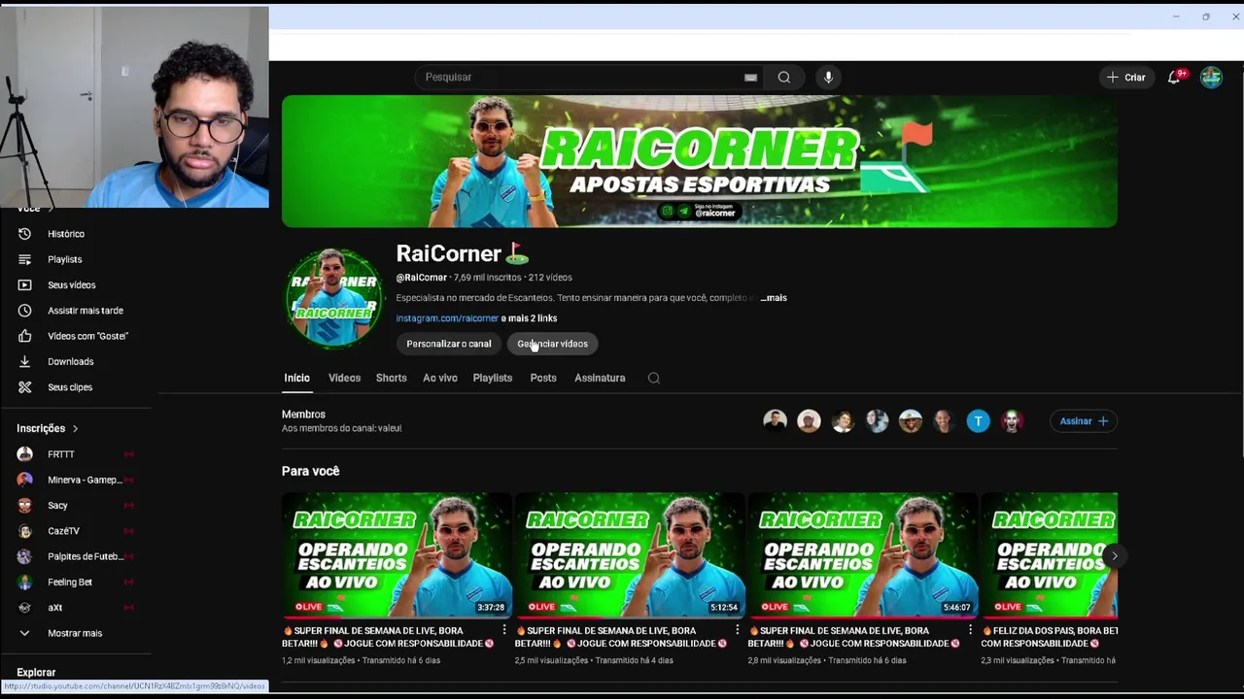
Task: Switch to the Vídeos tab
Action: pos(344,379)
